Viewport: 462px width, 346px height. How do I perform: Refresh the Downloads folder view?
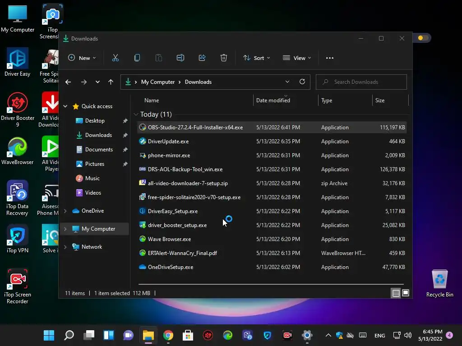(x=302, y=82)
